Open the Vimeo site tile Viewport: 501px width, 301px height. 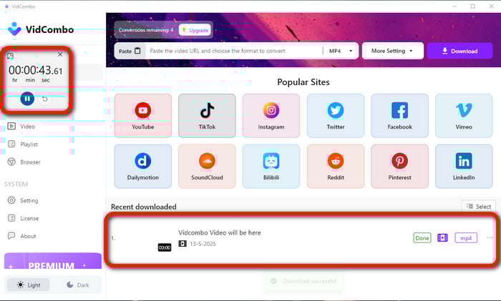click(x=464, y=116)
